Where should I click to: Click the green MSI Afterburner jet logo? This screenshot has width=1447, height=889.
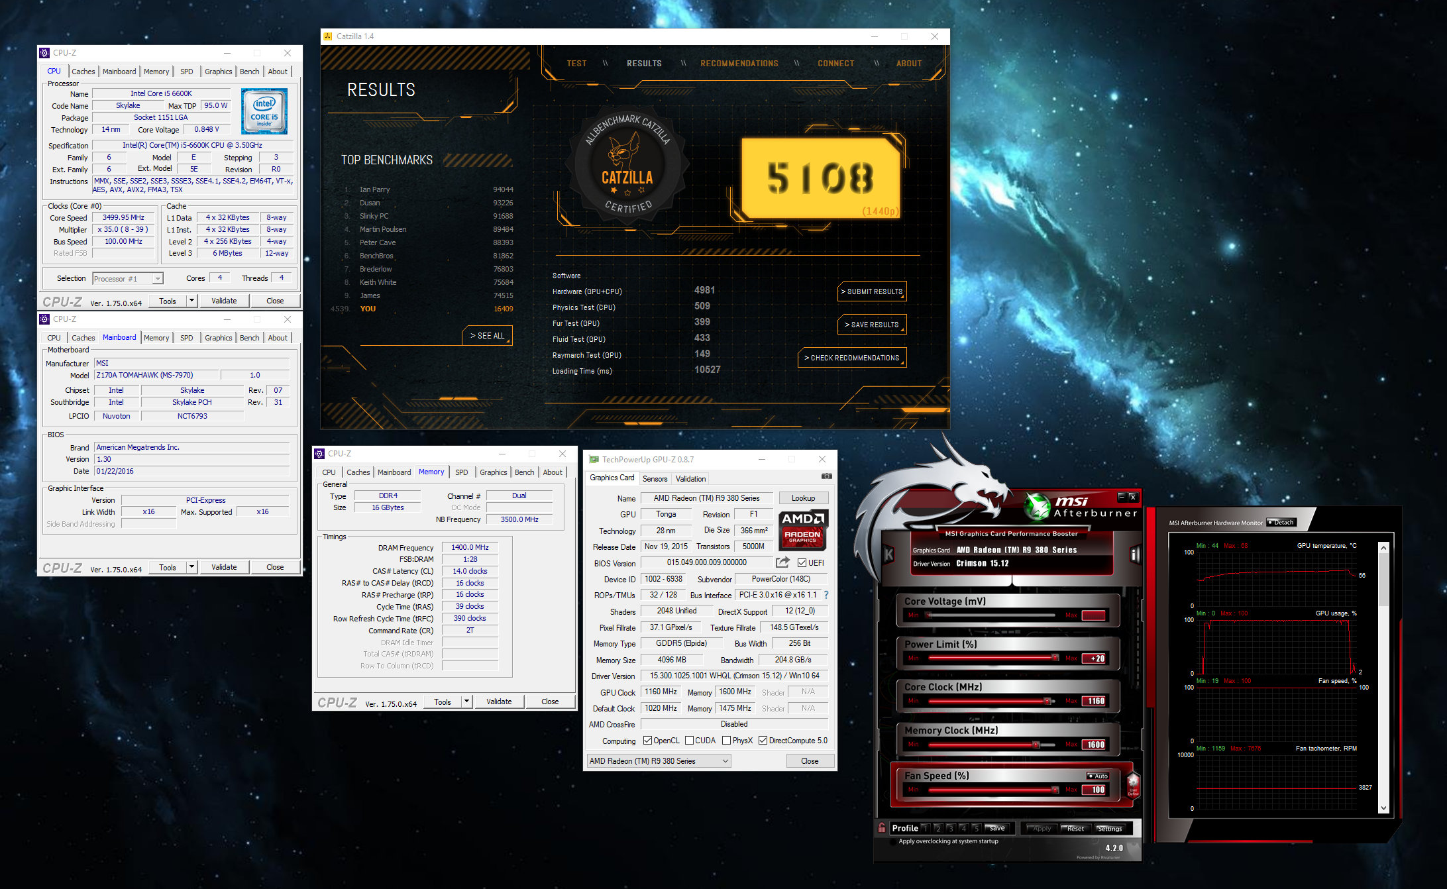click(1038, 507)
